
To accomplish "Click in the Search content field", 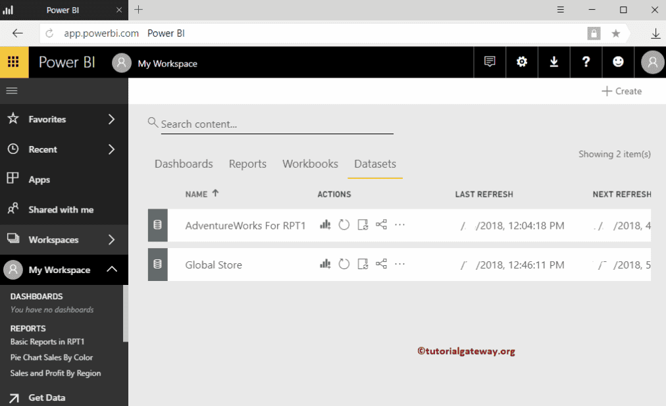I will click(277, 124).
